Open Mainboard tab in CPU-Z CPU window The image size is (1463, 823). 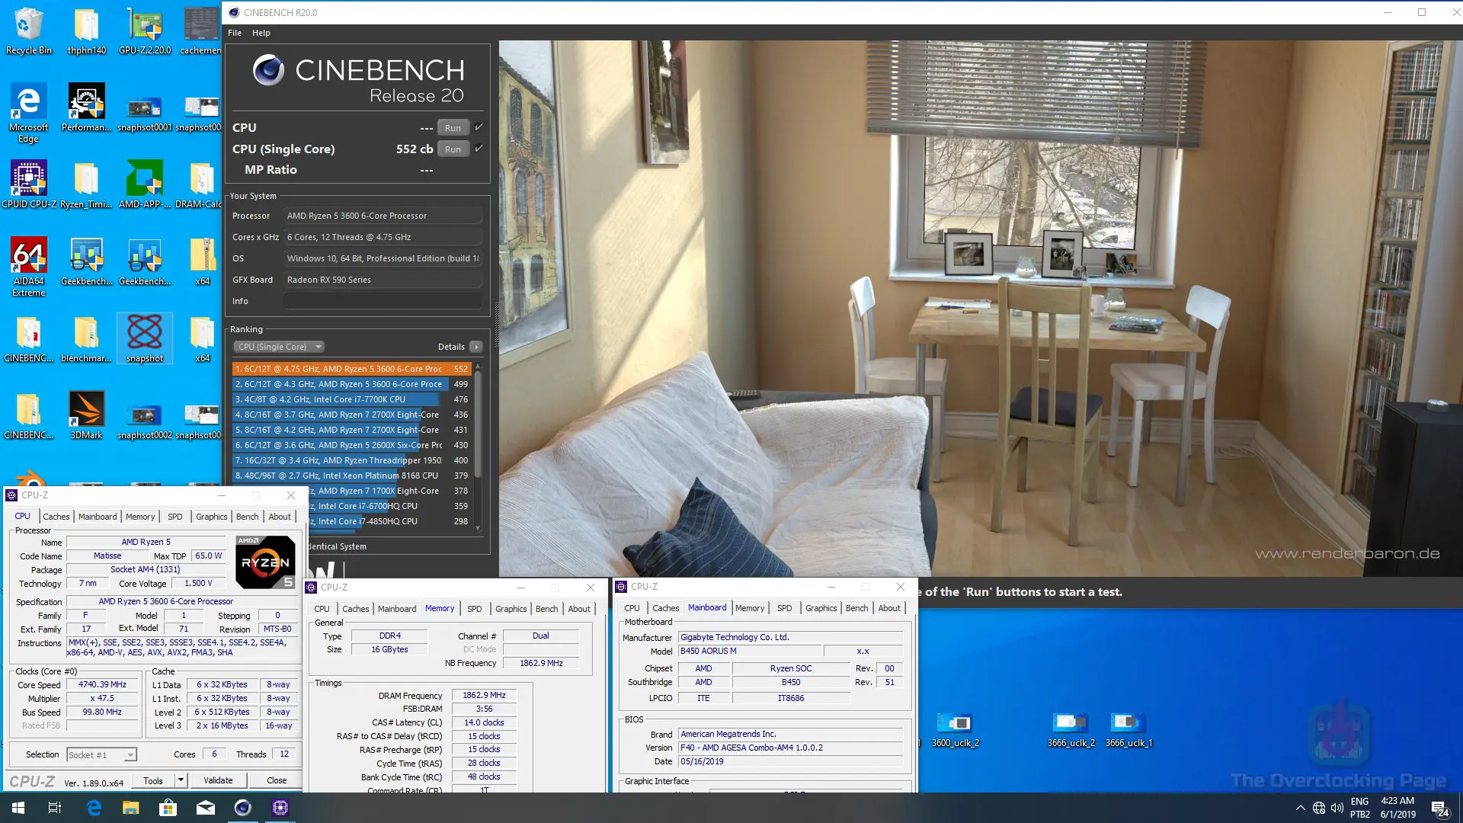click(x=98, y=517)
